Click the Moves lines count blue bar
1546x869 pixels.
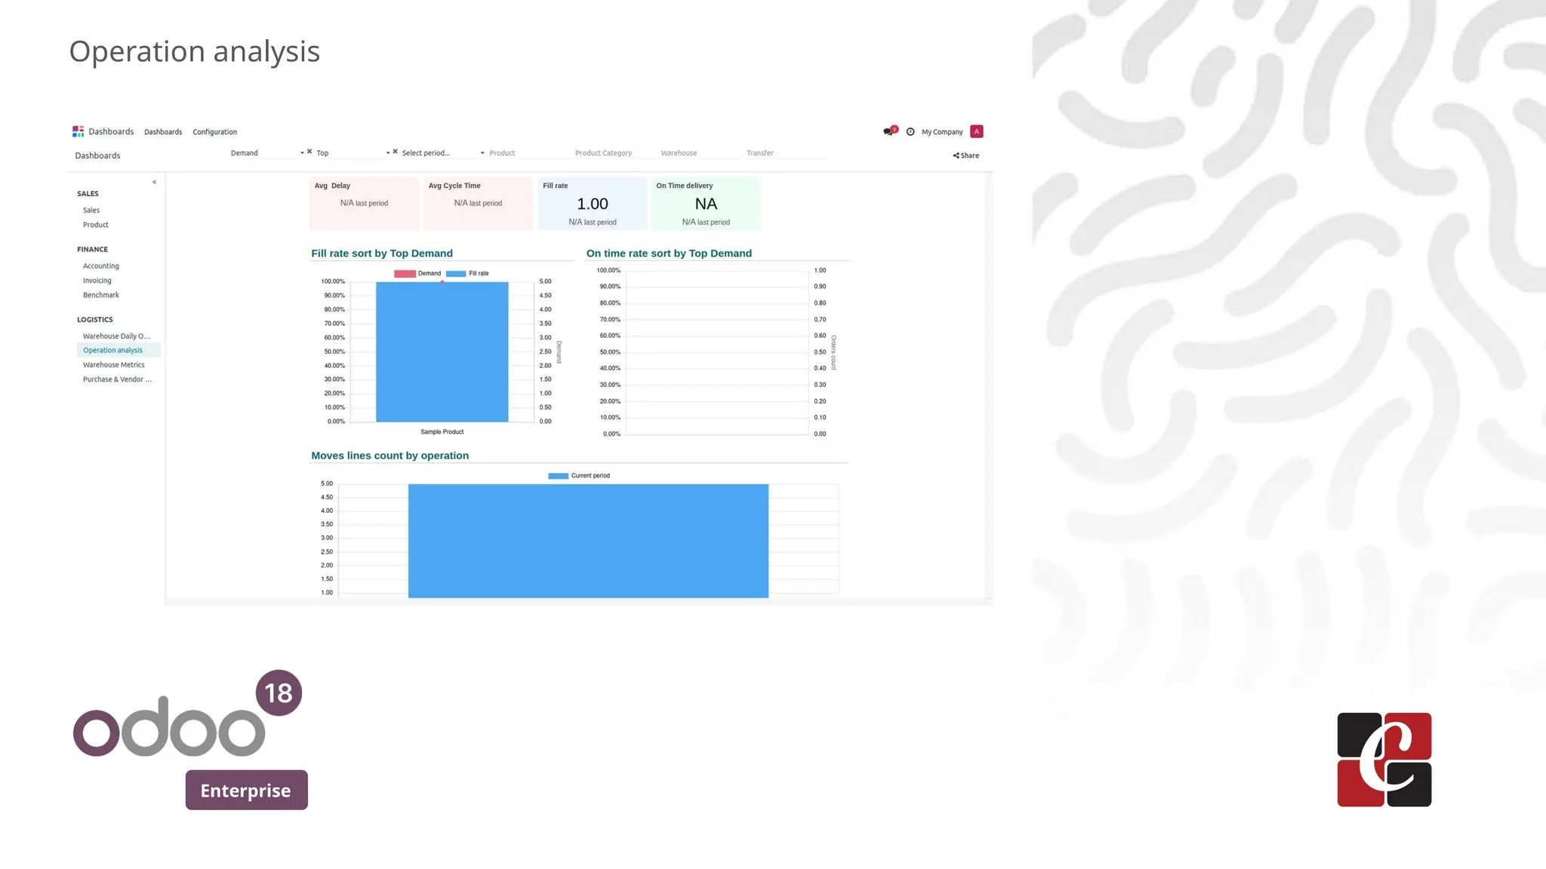click(x=588, y=541)
